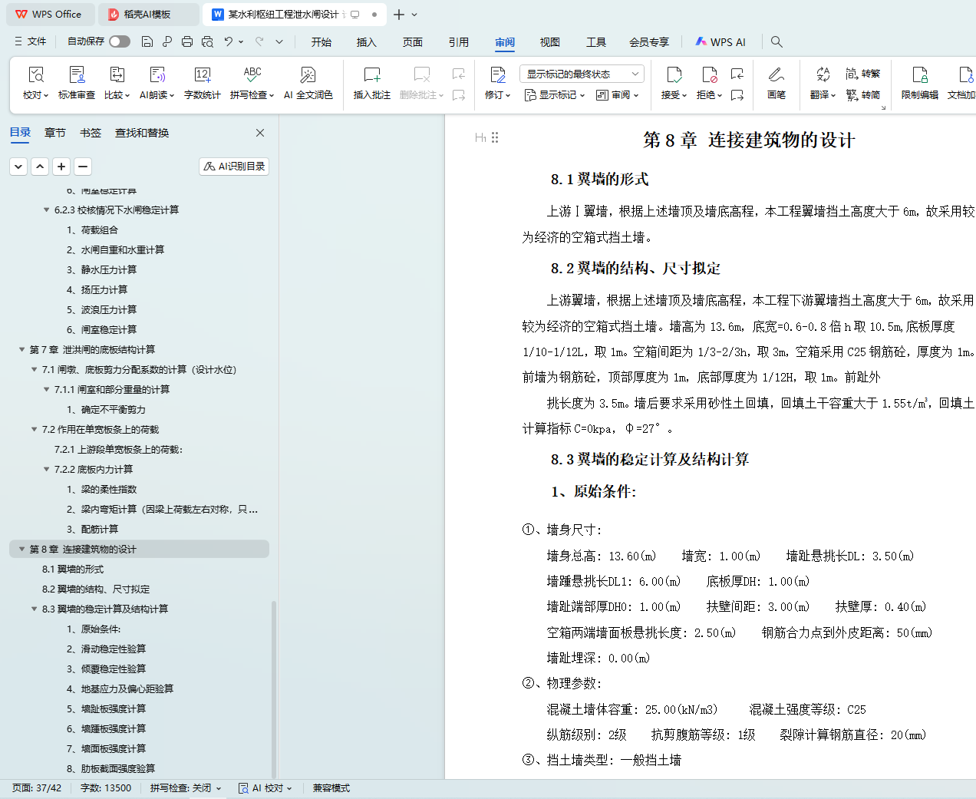
Task: Switch to the 视图 ribbon tab
Action: [x=550, y=42]
